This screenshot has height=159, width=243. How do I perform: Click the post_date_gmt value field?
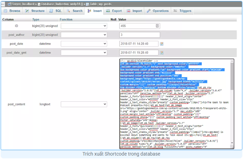[139, 53]
